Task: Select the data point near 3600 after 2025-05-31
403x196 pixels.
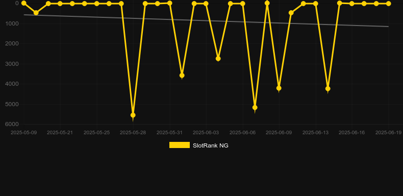Action: click(182, 76)
